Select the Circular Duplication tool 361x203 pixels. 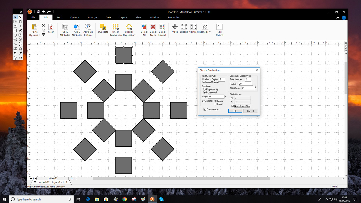[x=129, y=29]
